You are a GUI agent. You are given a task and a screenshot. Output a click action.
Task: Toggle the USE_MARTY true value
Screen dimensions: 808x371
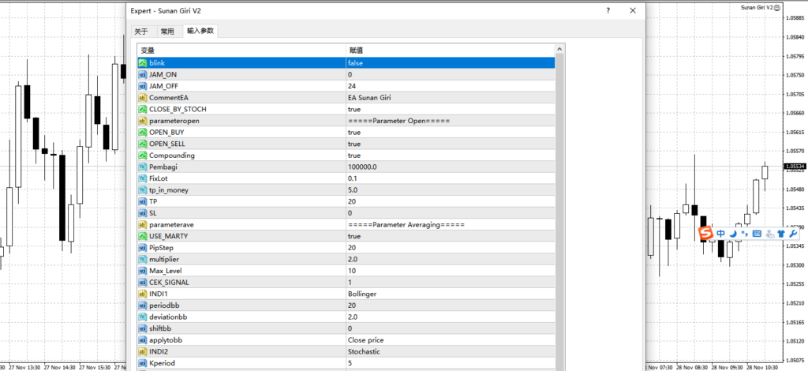point(450,236)
